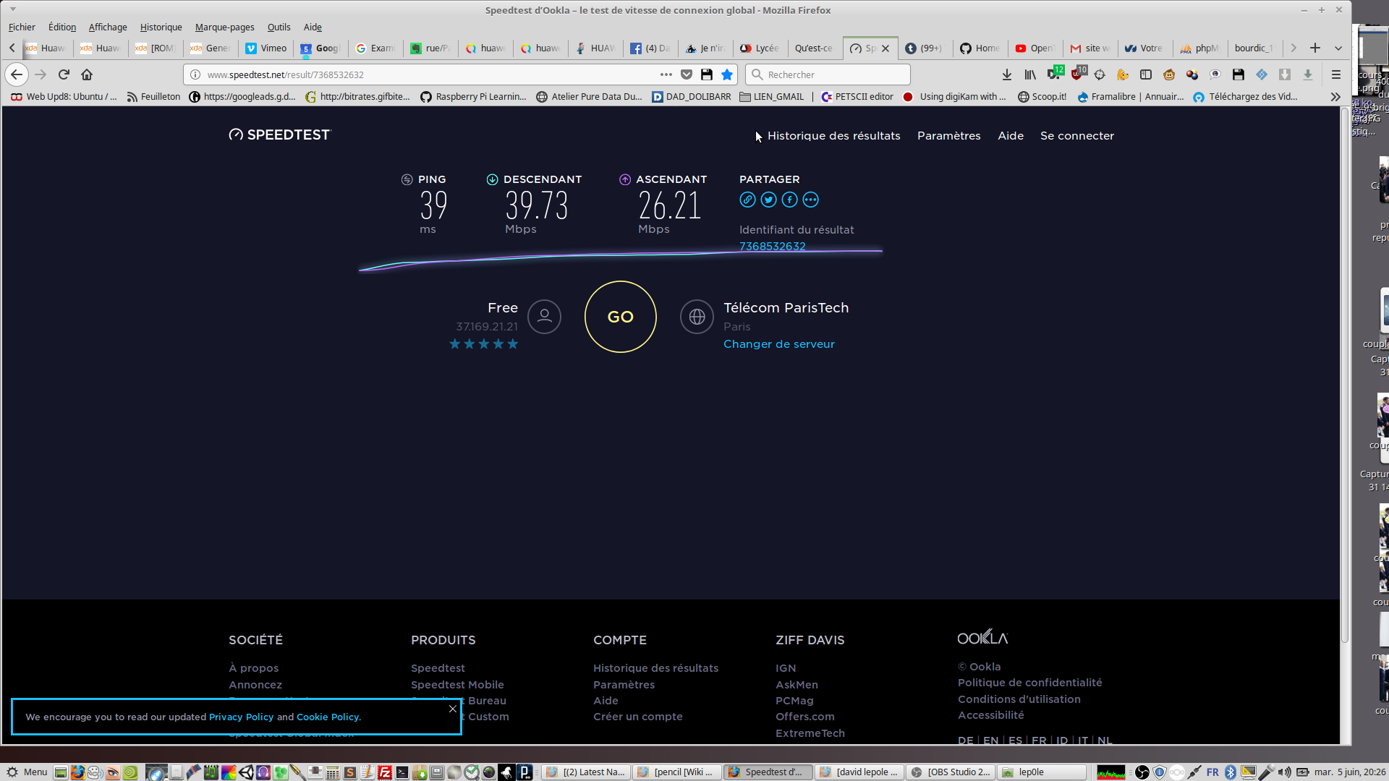Viewport: 1389px width, 781px height.
Task: Open the Marque-pages menu
Action: (224, 27)
